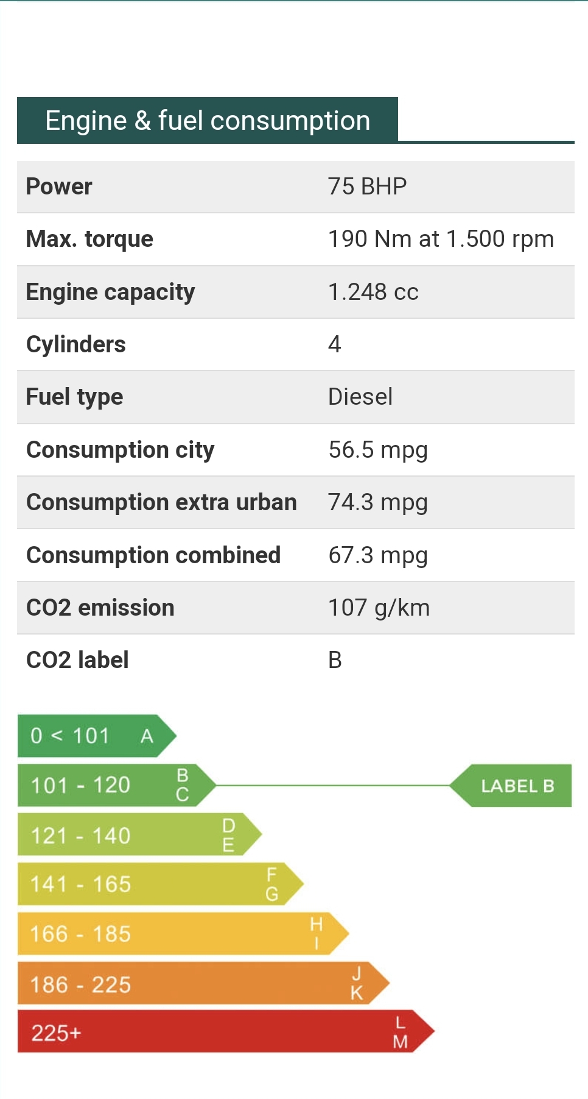
Task: Click the 75 BHP power value
Action: coord(367,187)
